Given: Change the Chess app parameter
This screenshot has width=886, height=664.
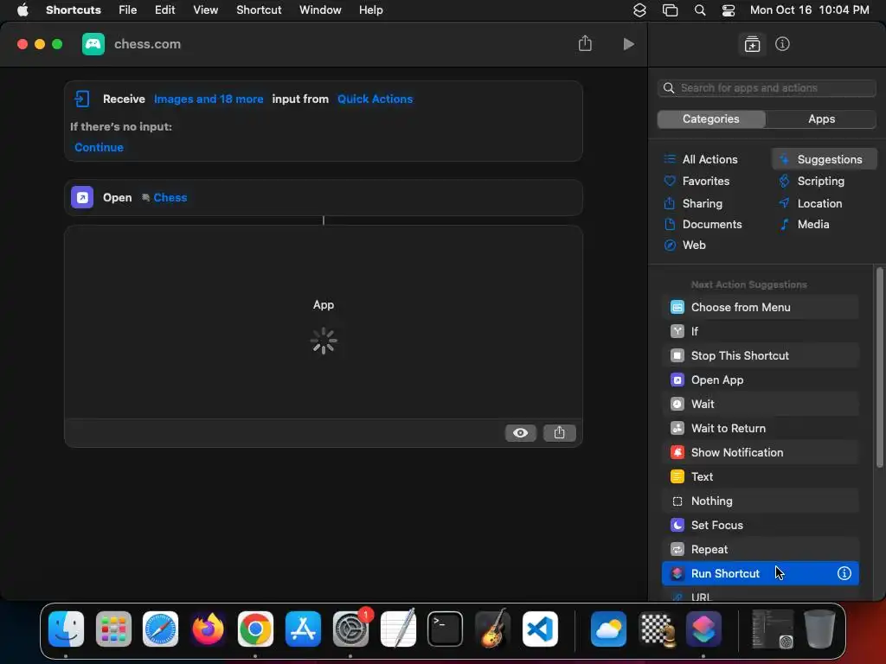Looking at the screenshot, I should (164, 198).
